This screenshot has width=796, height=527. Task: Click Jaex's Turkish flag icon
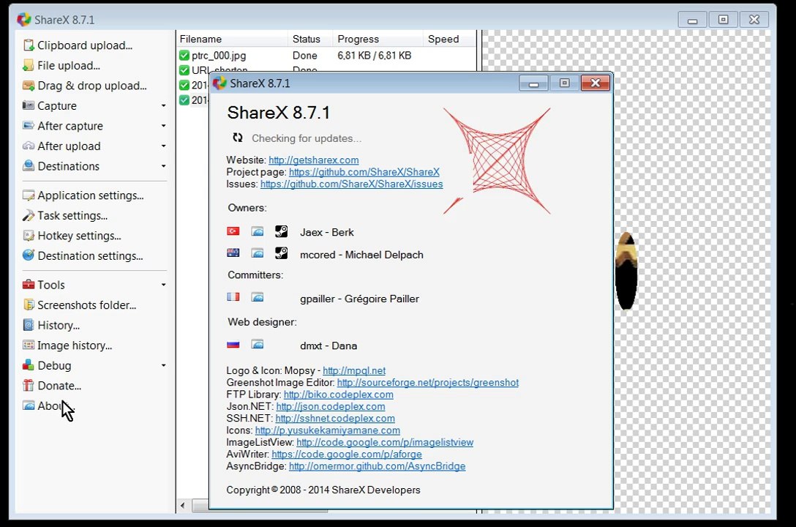[233, 231]
